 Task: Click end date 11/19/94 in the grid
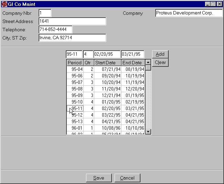[x=133, y=82]
